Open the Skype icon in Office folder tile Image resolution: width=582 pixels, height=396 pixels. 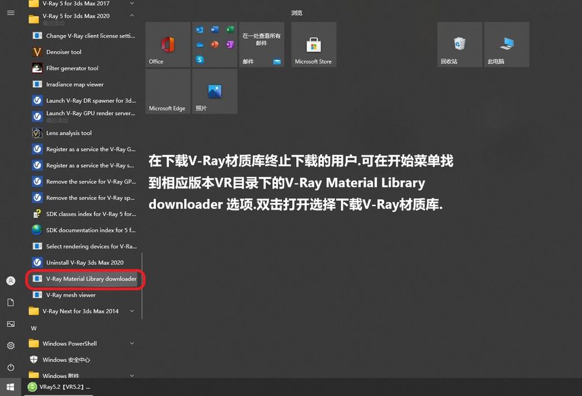click(x=200, y=59)
